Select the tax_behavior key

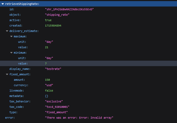(20, 101)
